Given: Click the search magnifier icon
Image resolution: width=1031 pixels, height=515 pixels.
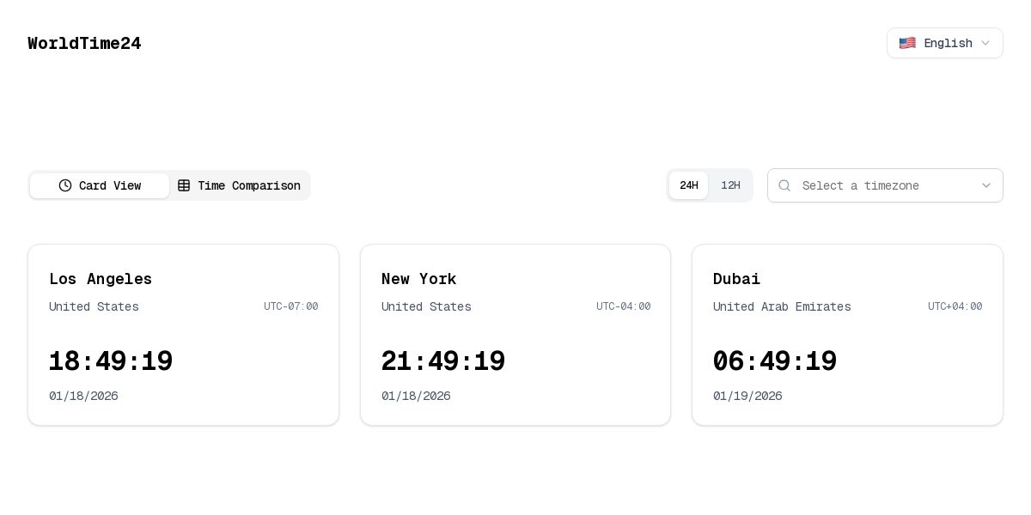Looking at the screenshot, I should tap(784, 185).
